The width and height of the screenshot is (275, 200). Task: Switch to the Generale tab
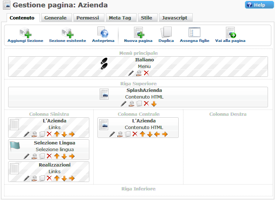click(x=55, y=18)
